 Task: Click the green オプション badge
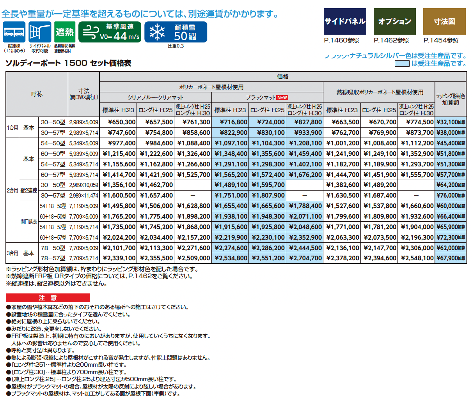(x=395, y=21)
